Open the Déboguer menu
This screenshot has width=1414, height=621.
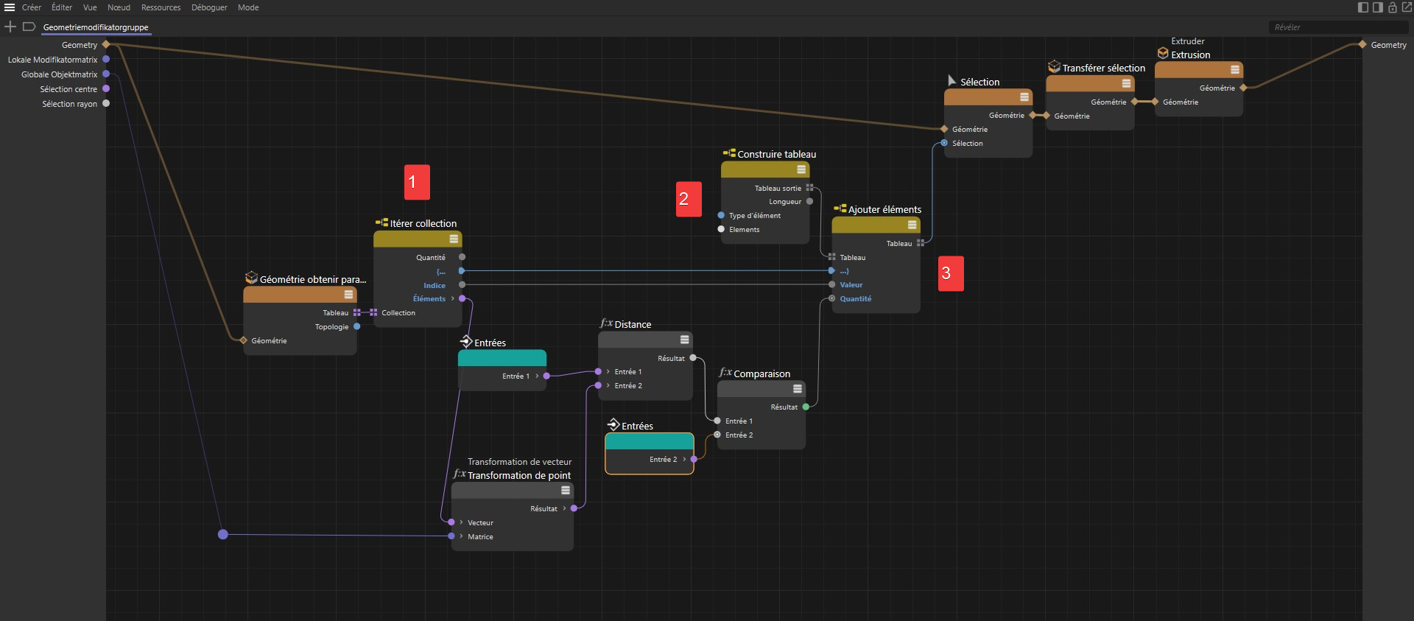pyautogui.click(x=209, y=7)
